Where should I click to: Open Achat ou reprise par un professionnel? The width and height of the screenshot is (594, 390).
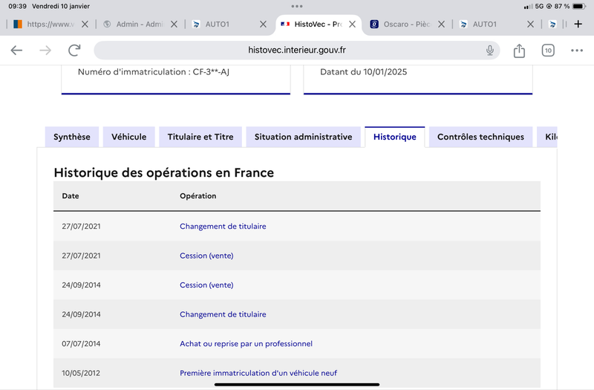(246, 344)
